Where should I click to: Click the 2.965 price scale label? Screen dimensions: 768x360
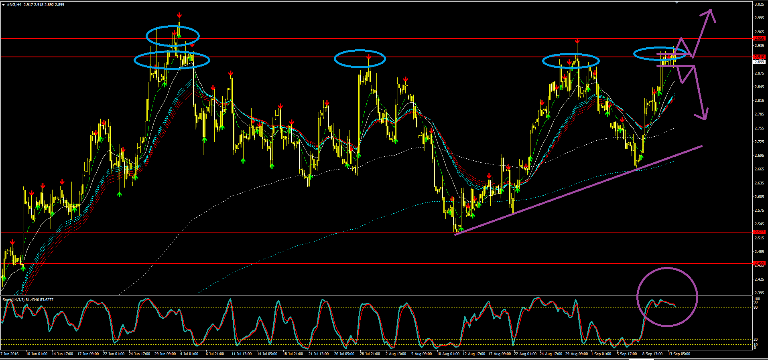[759, 32]
